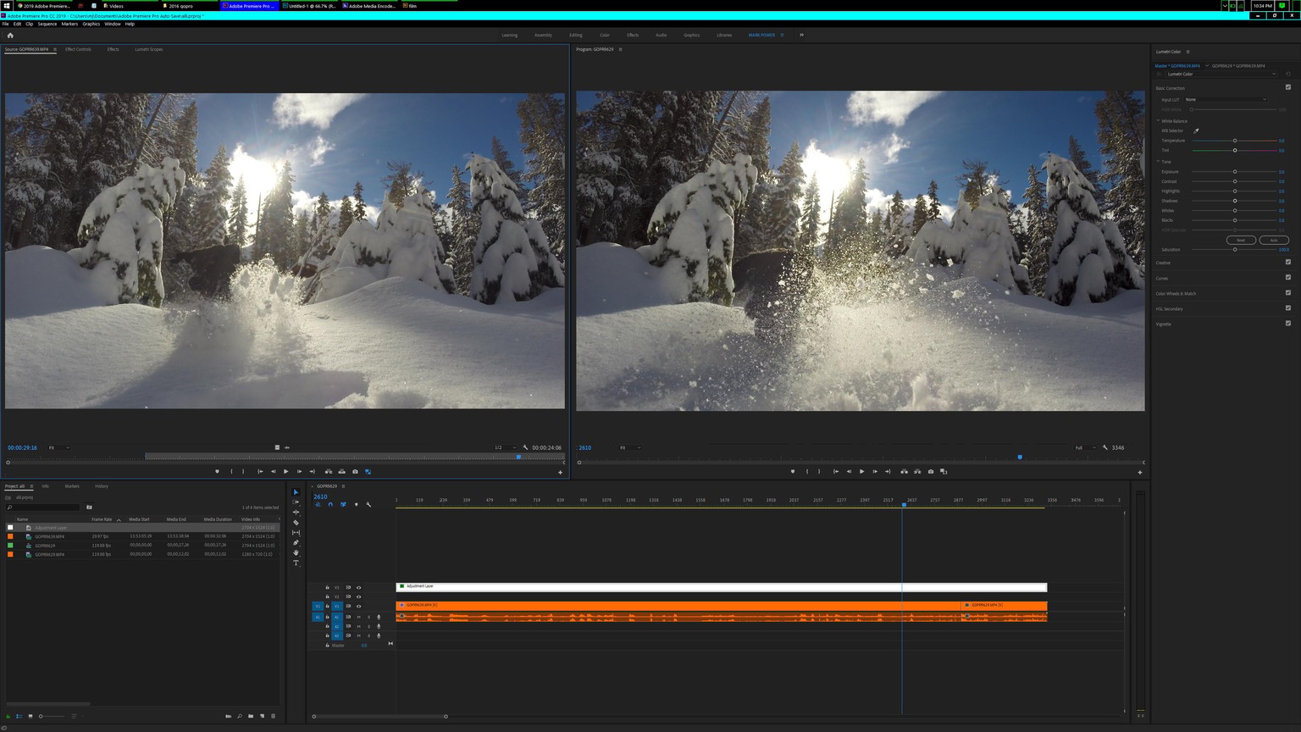Click the Auto button in Tone section
1301x732 pixels.
[1274, 241]
